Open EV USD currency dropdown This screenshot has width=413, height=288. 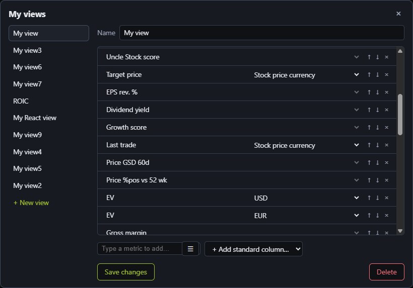(x=307, y=198)
